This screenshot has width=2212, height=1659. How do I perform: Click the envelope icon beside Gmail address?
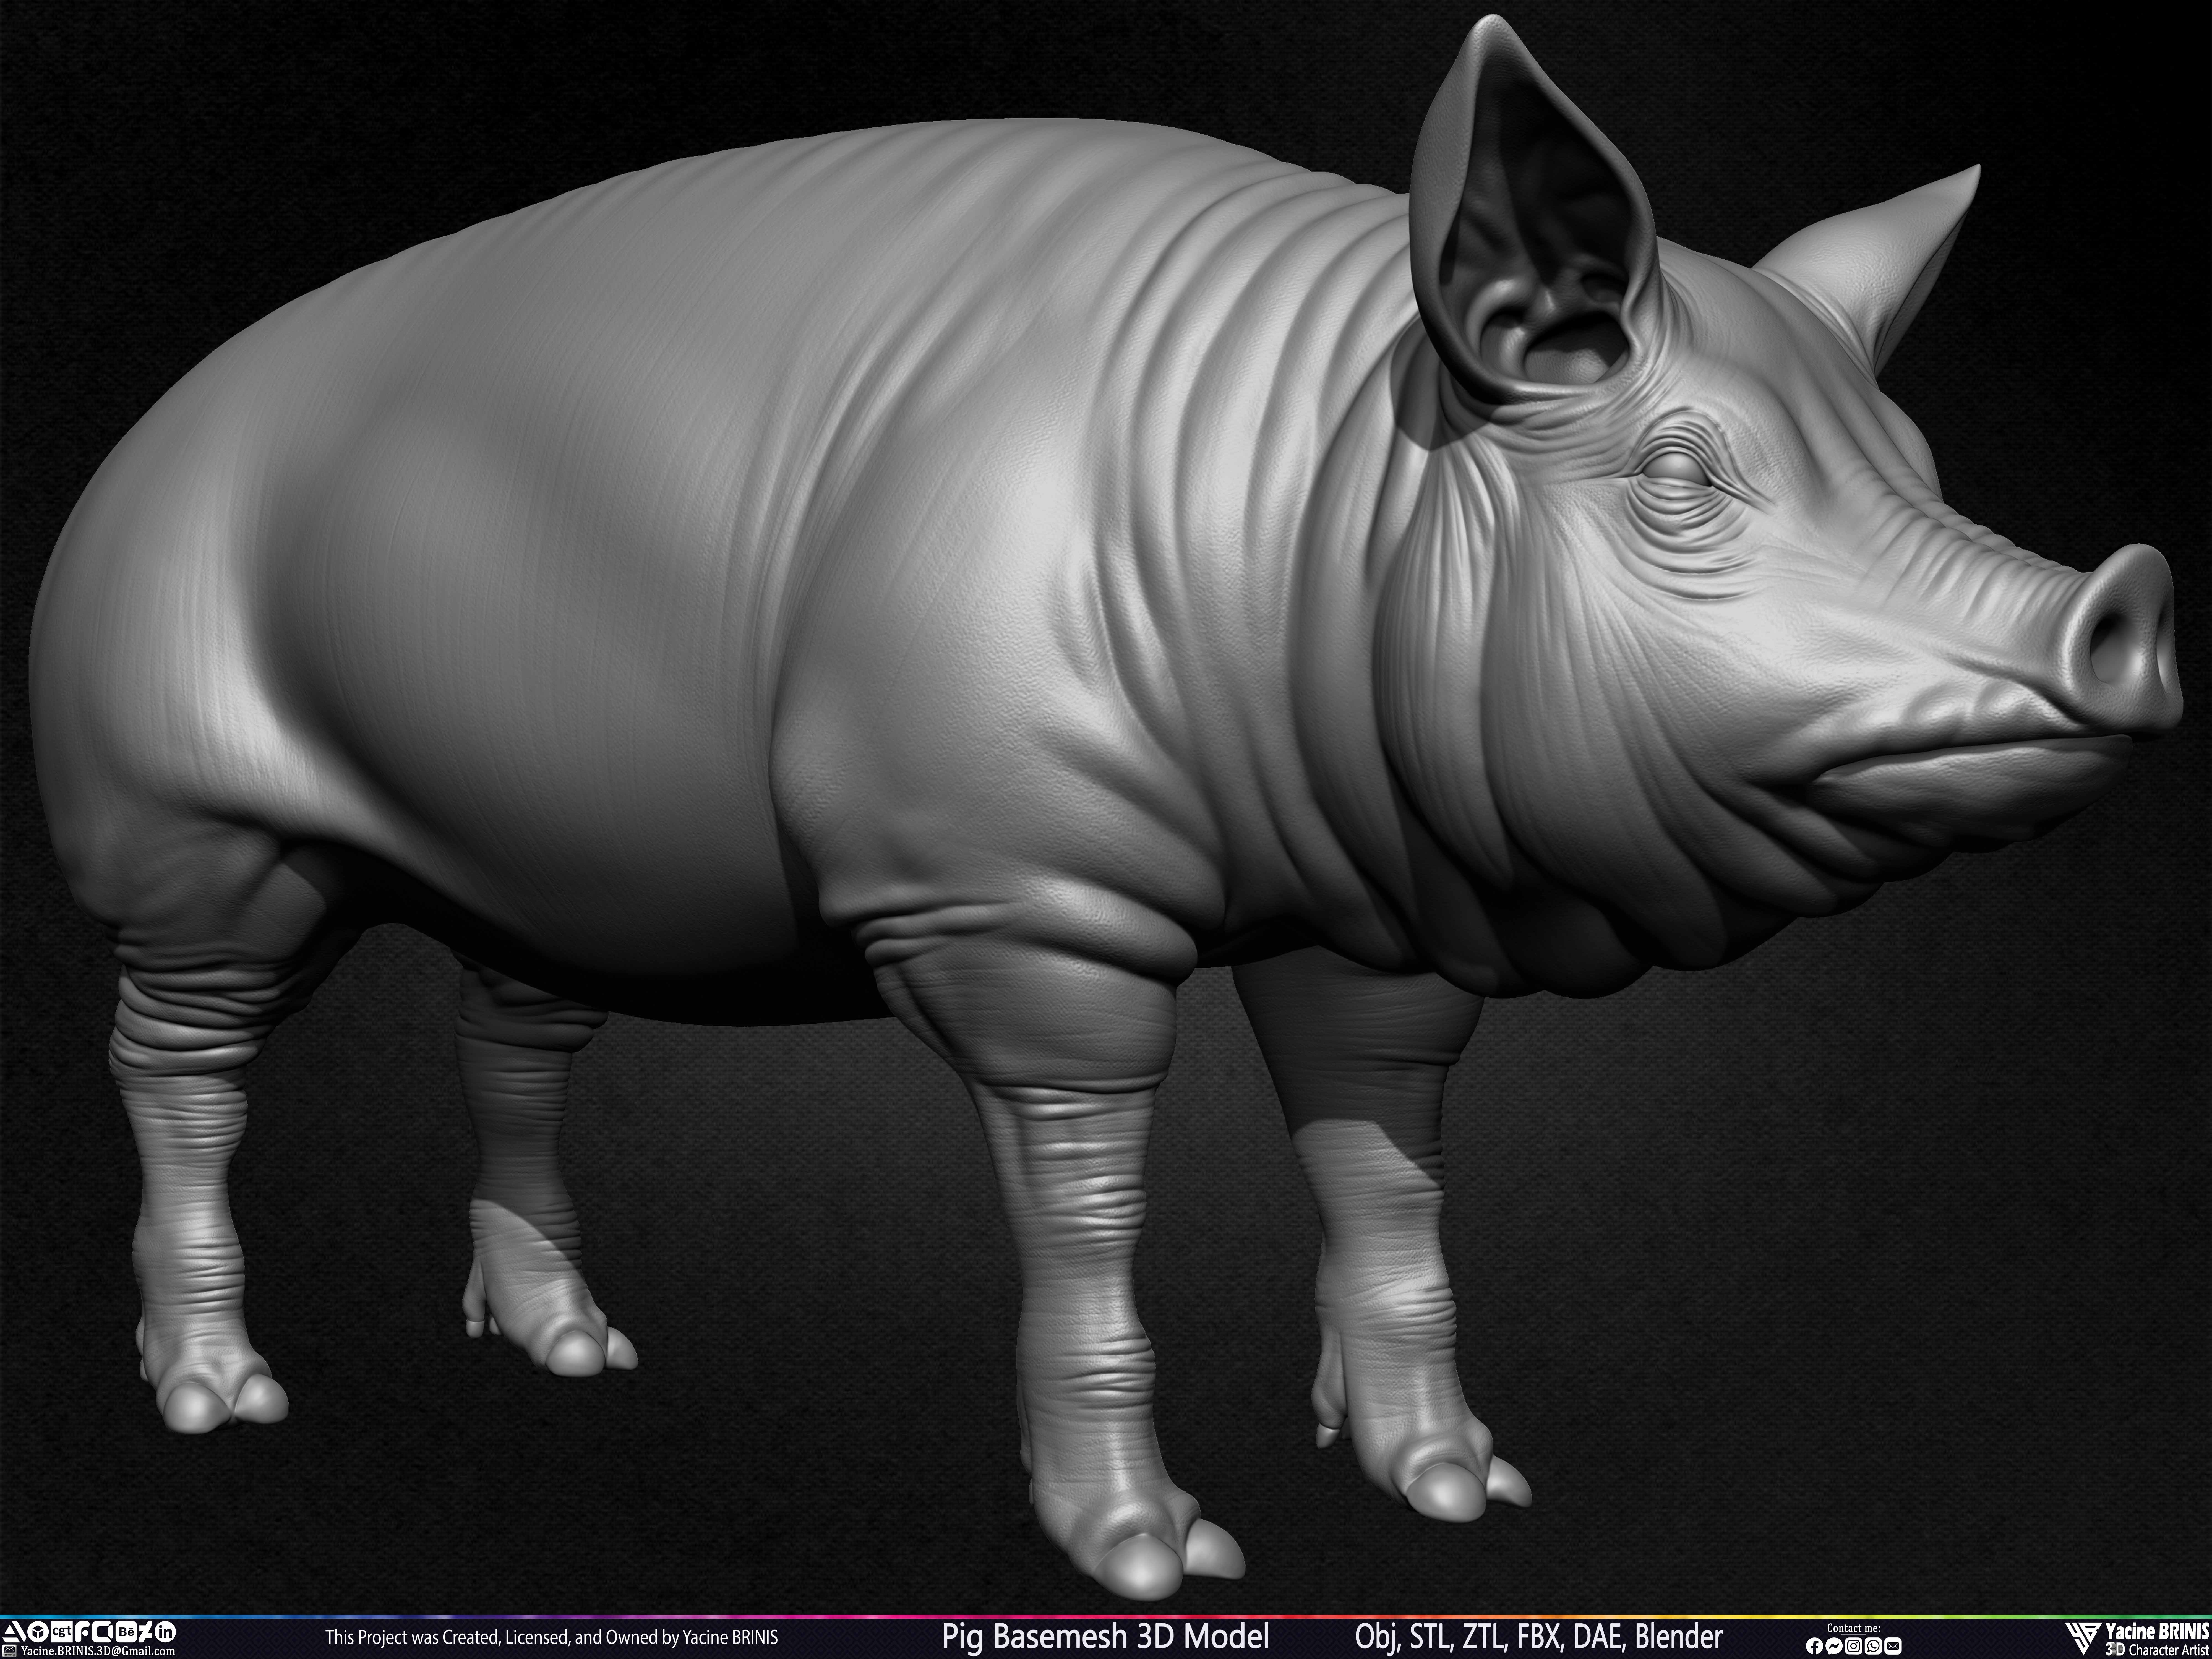click(9, 1651)
